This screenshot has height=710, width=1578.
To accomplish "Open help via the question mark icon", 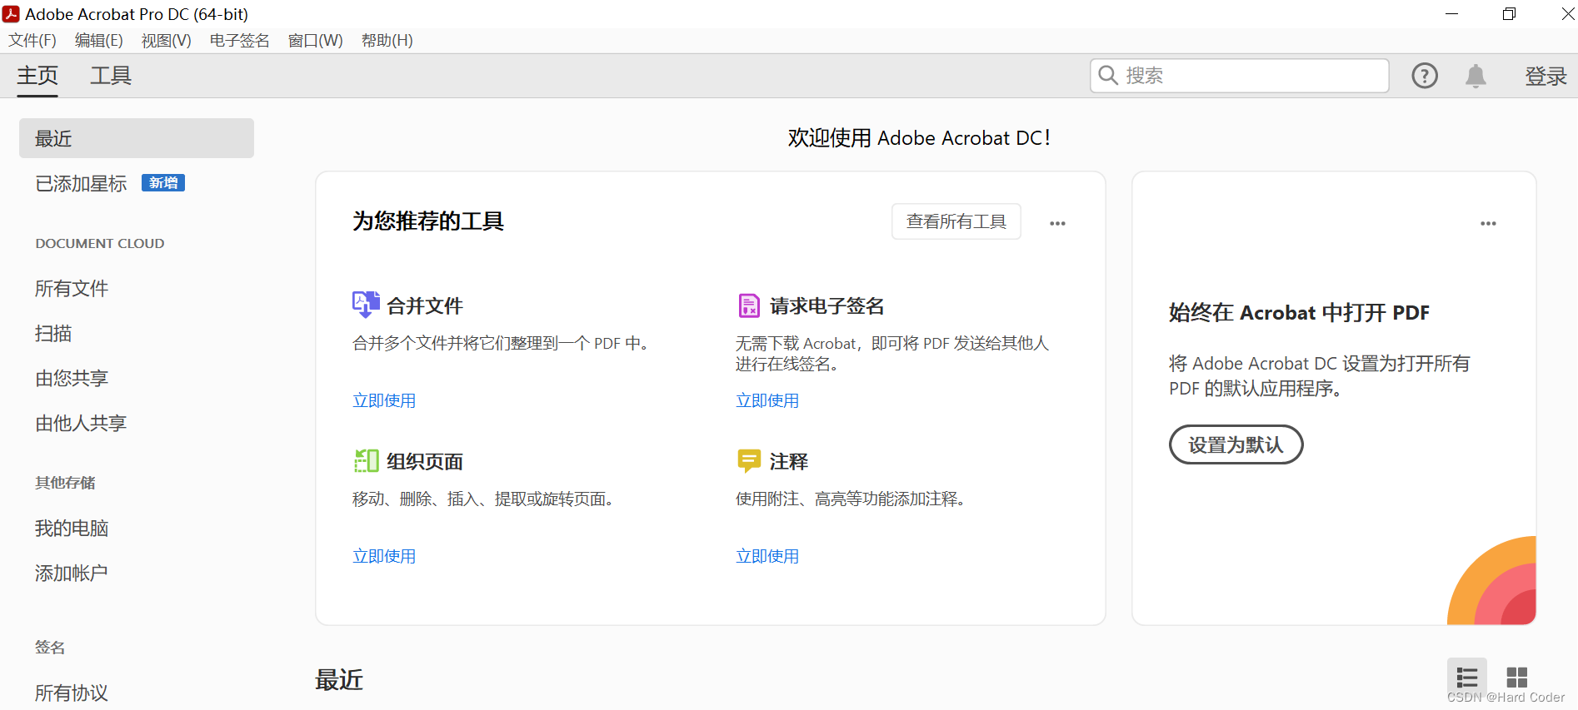I will pyautogui.click(x=1425, y=76).
